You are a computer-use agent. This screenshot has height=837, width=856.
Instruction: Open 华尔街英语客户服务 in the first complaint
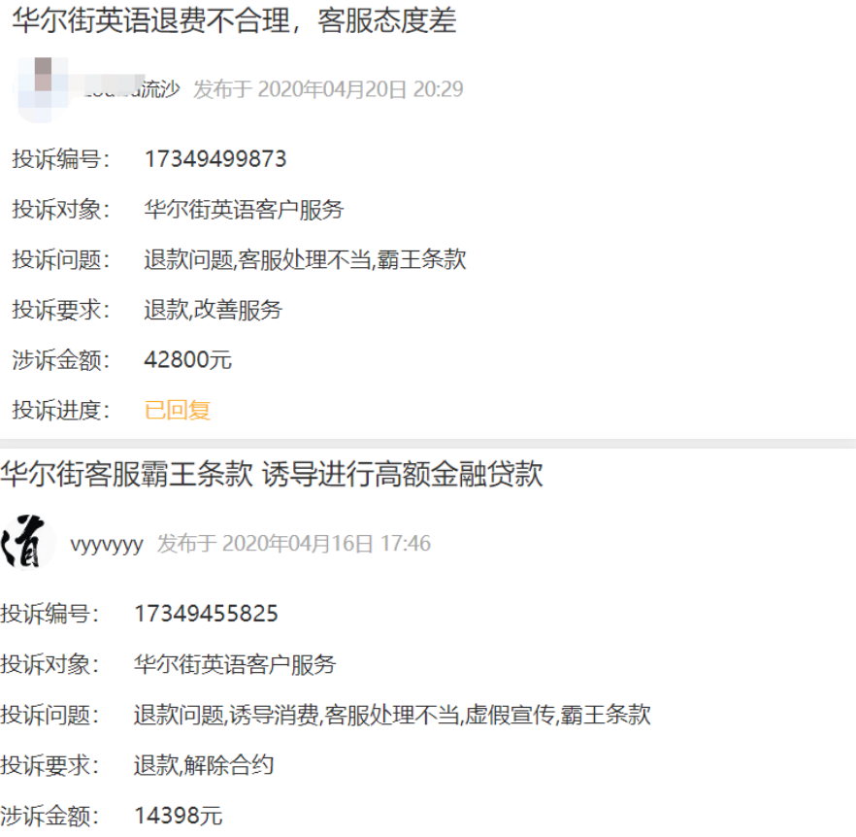pyautogui.click(x=244, y=210)
